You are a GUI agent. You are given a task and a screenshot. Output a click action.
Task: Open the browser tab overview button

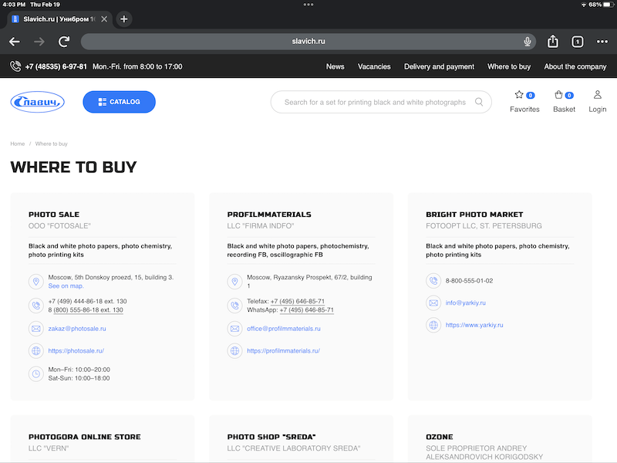point(577,42)
